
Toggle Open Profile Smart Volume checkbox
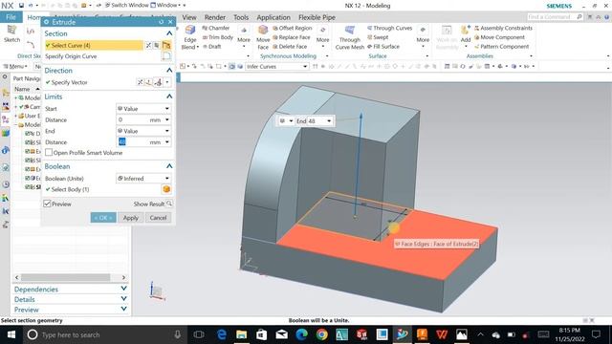pos(49,153)
